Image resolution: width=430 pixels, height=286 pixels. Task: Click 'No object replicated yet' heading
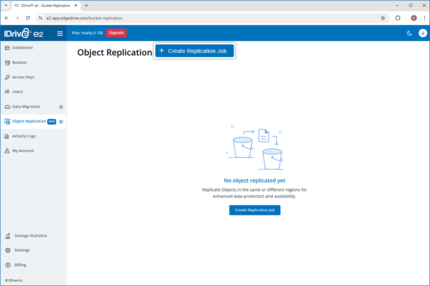[x=255, y=181]
